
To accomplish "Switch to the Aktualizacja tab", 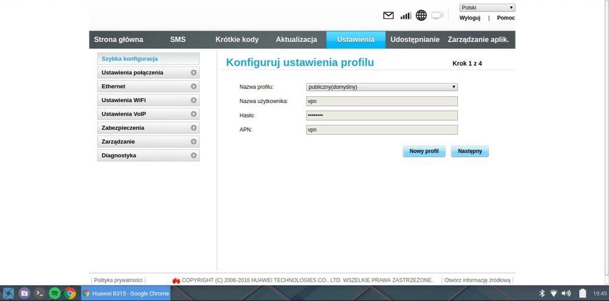I will [296, 40].
